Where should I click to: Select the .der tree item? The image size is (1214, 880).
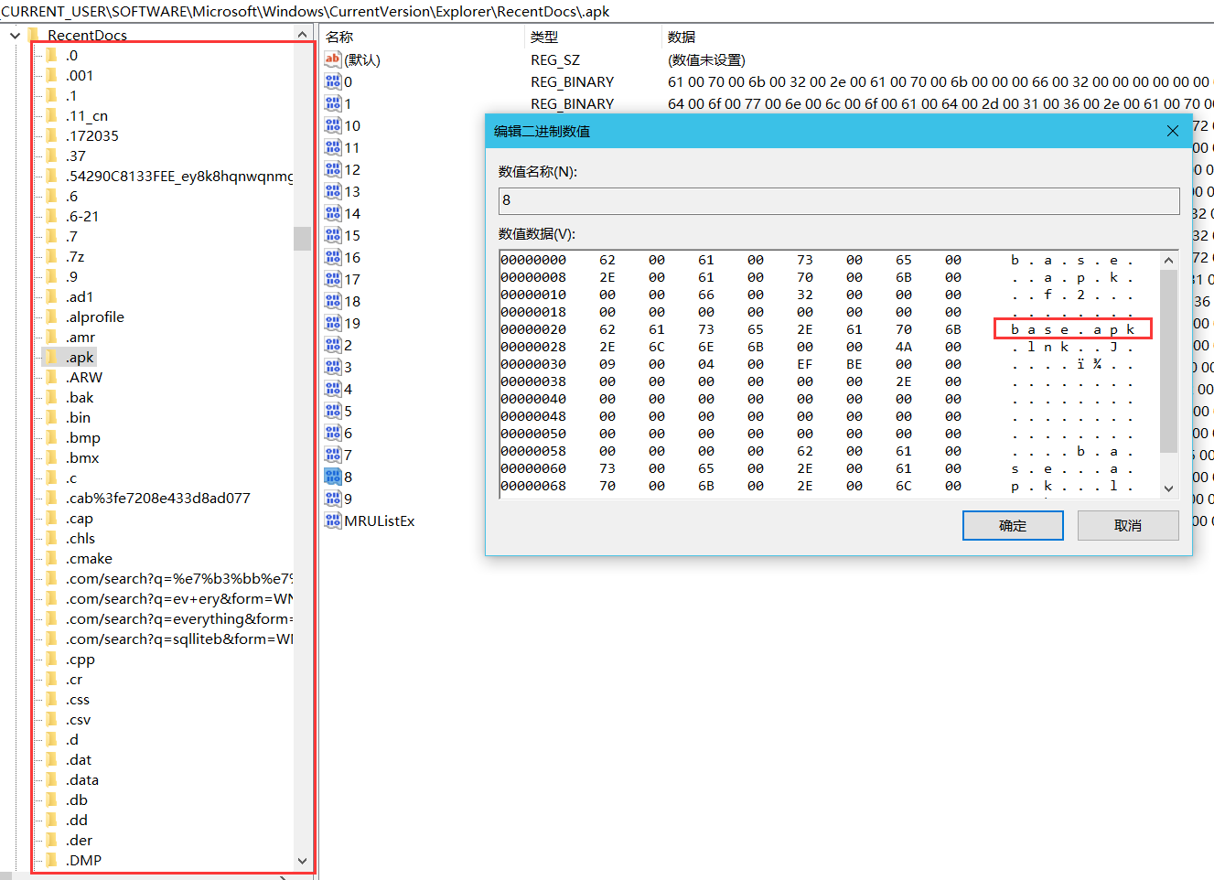pos(80,841)
